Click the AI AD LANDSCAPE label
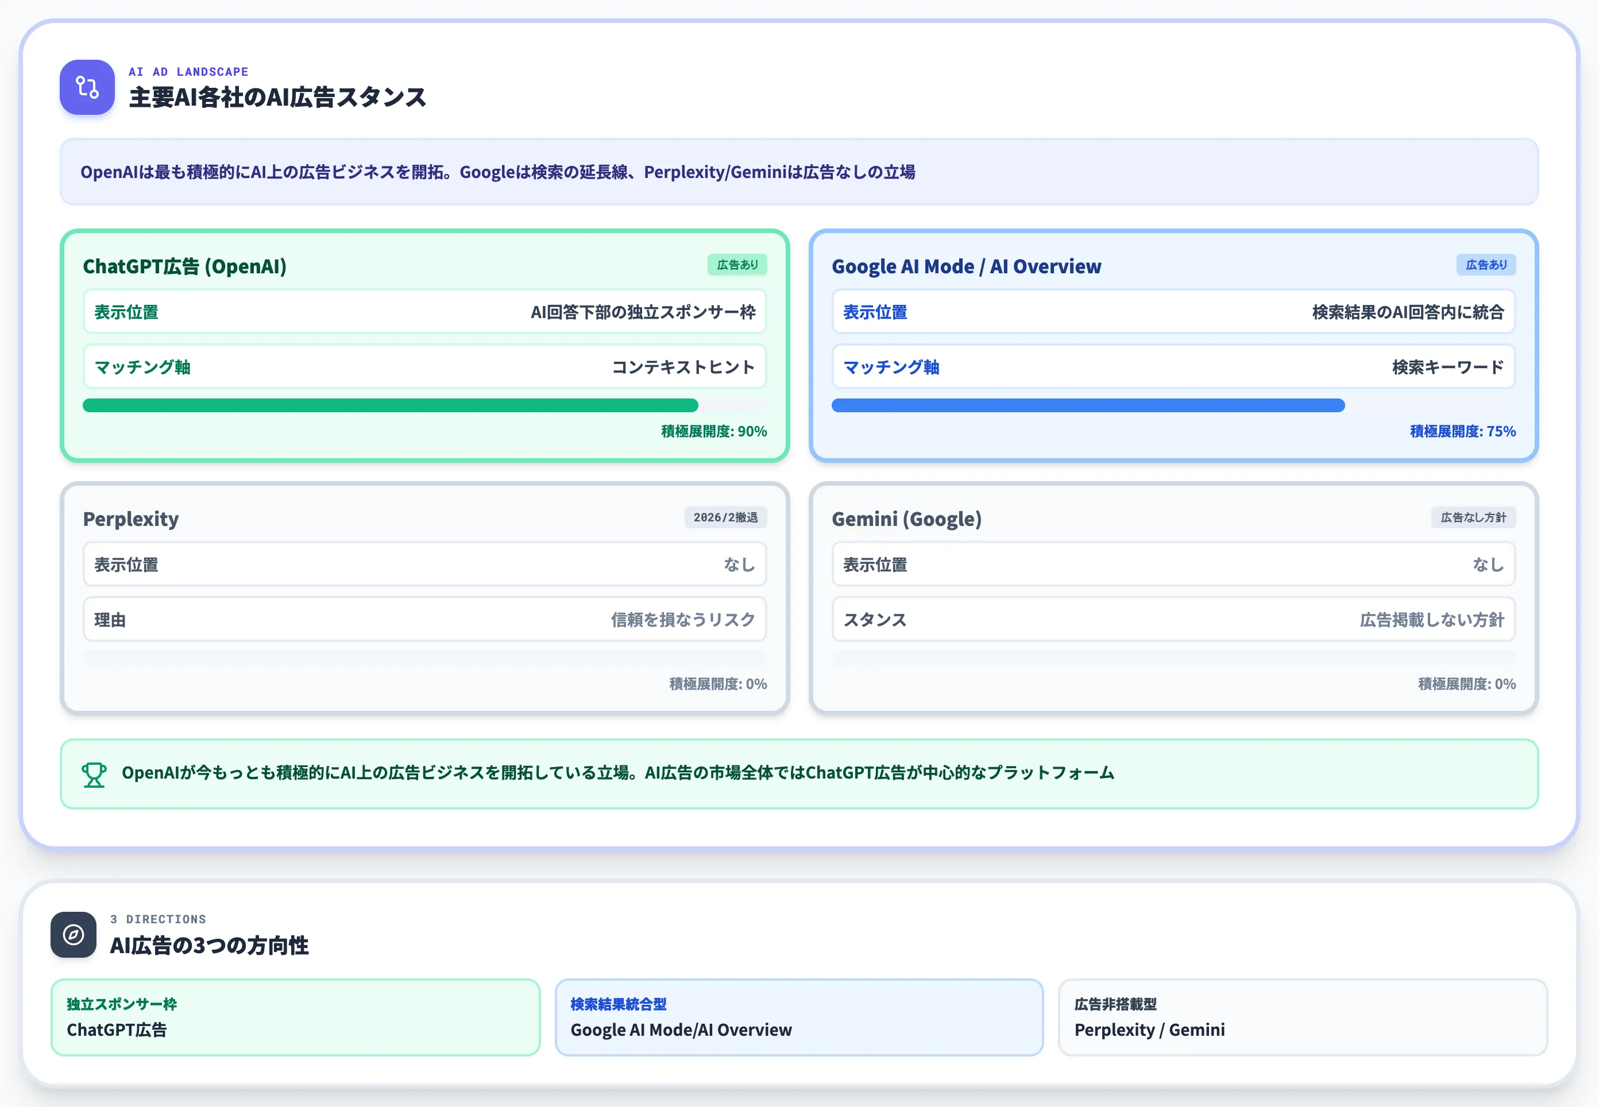1599x1107 pixels. pyautogui.click(x=189, y=71)
